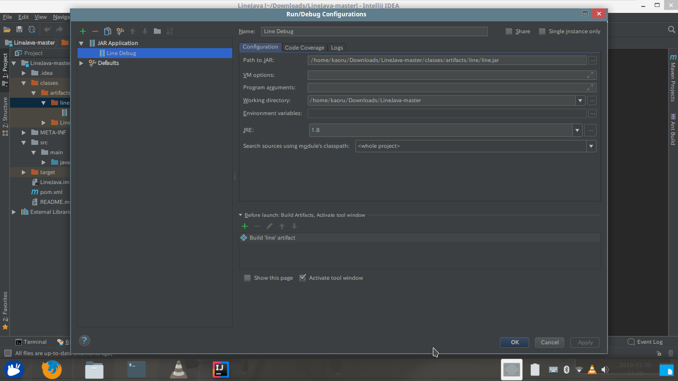
Task: Synchronize icon in main toolbar
Action: click(32, 30)
